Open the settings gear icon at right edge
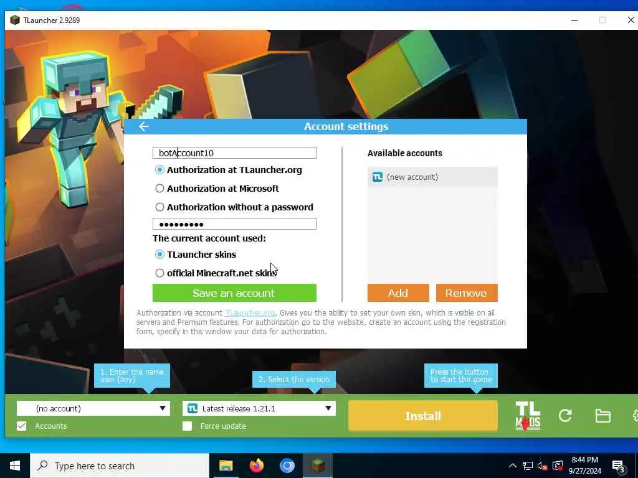The width and height of the screenshot is (638, 478). 635,415
